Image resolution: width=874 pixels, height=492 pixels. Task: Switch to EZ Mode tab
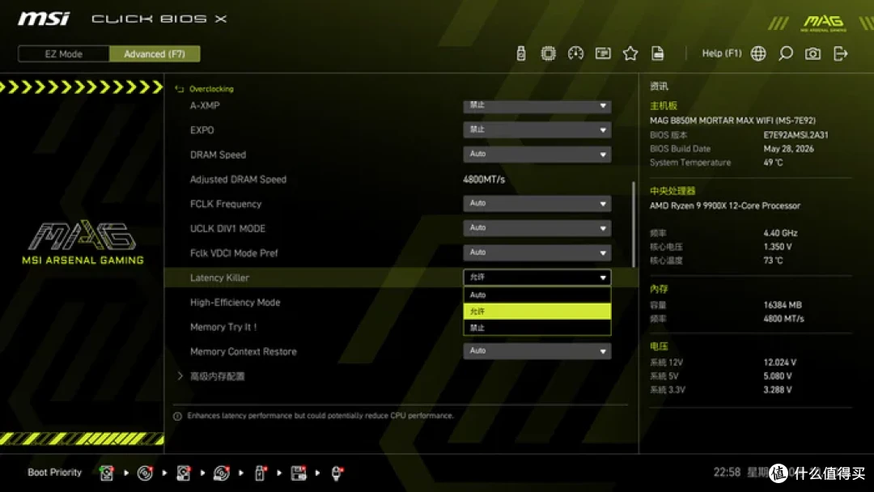(64, 54)
